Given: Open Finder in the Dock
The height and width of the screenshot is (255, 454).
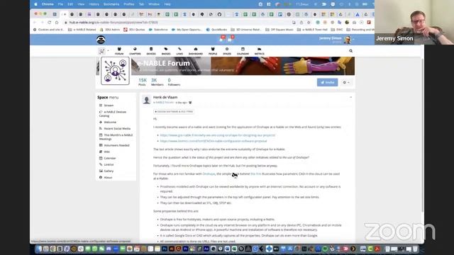Looking at the screenshot, I should pos(39,249).
